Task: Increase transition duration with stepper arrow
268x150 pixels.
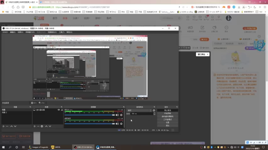Action: 154,113
